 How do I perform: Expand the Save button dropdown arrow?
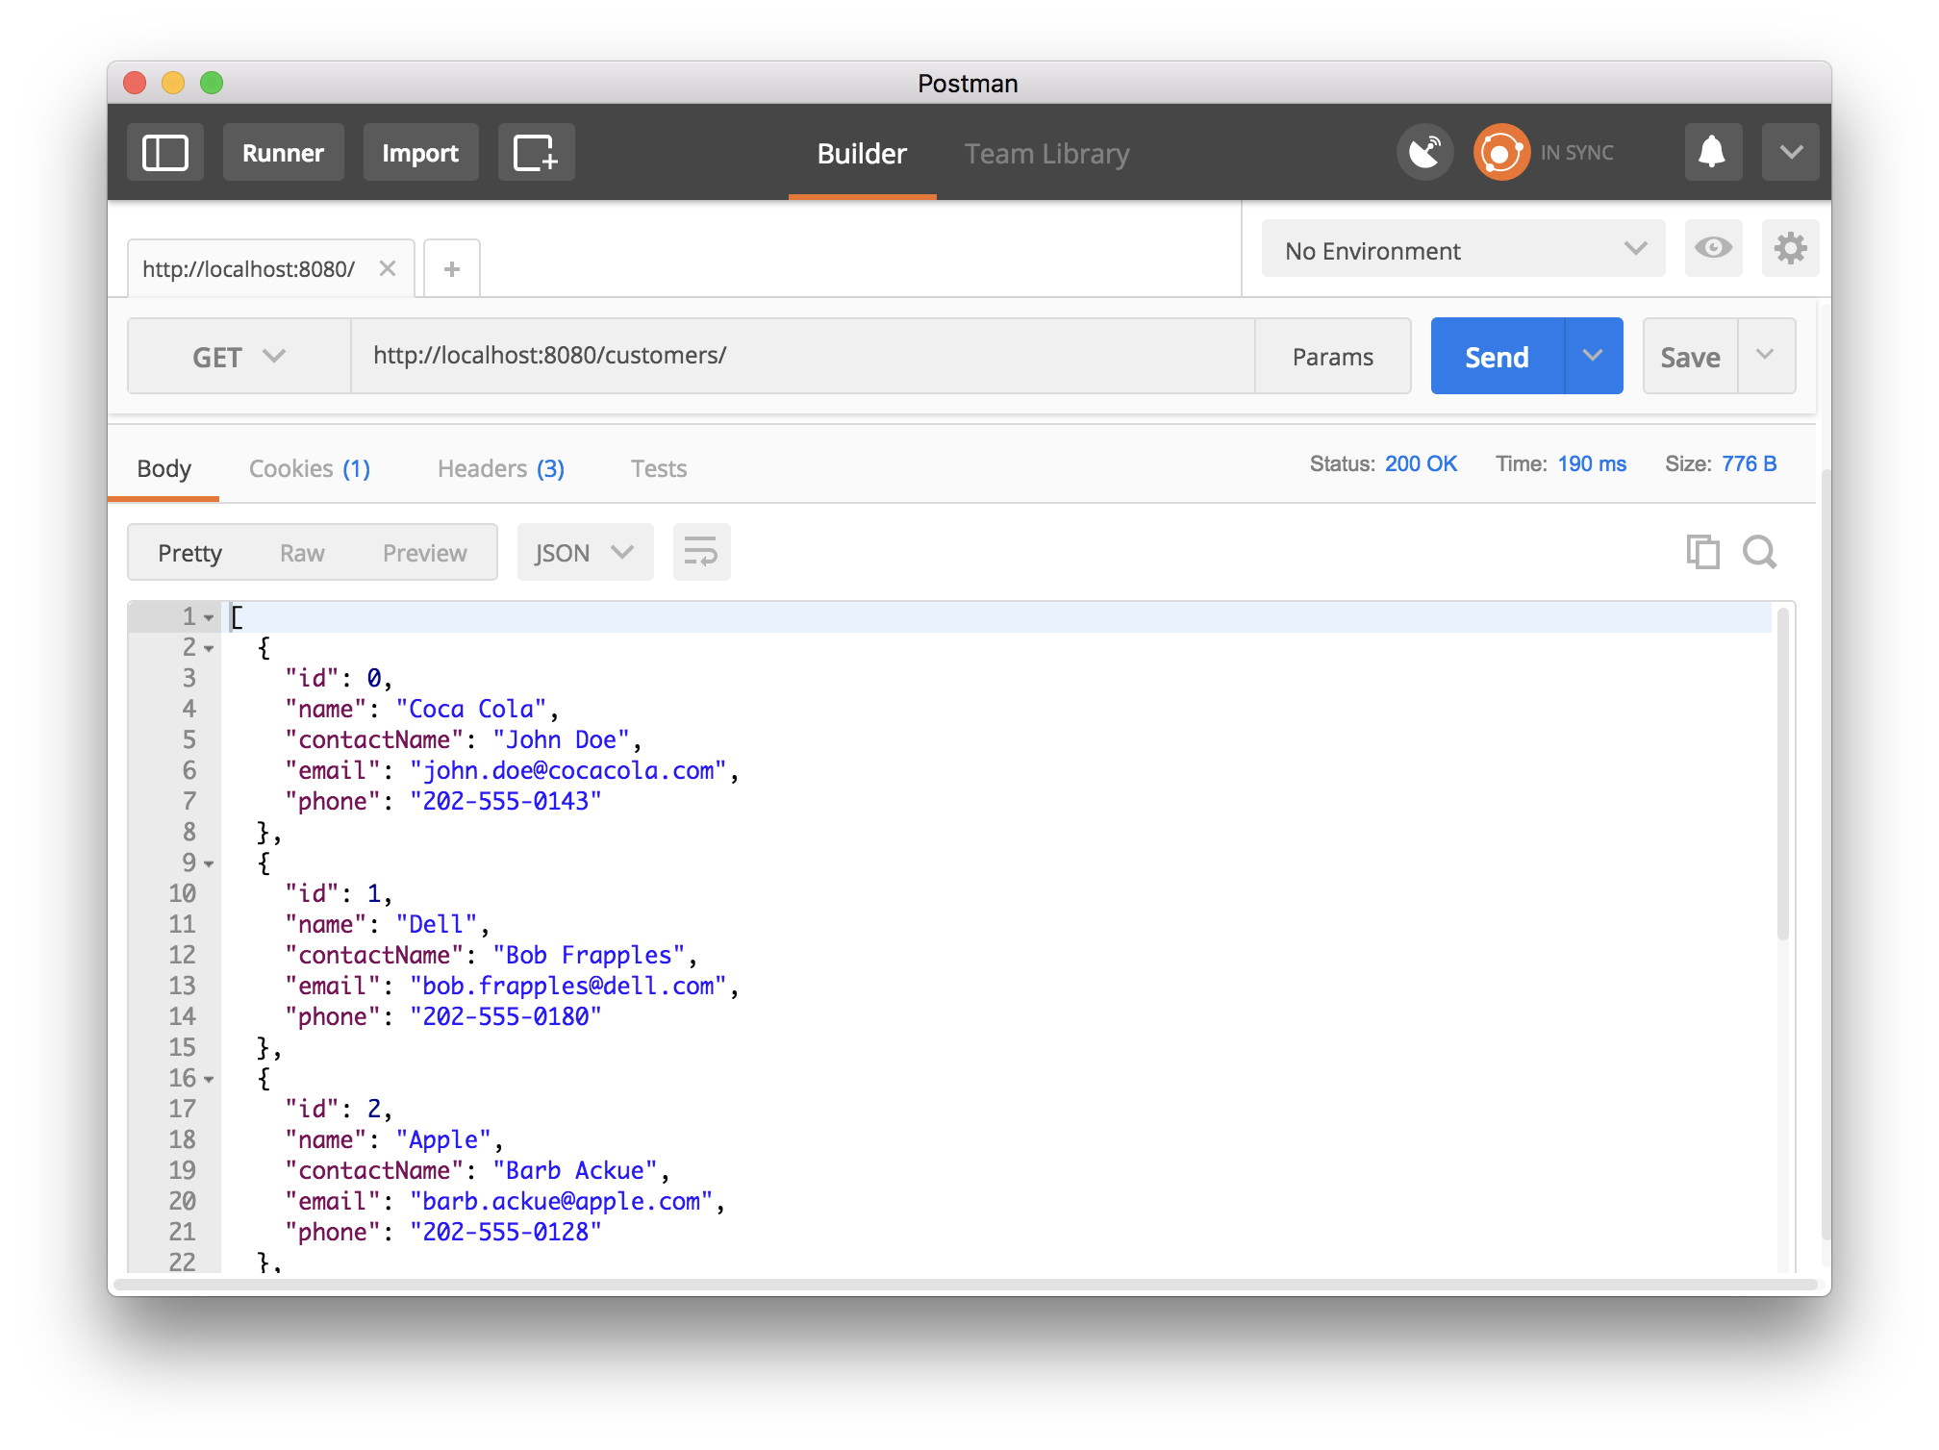coord(1765,357)
